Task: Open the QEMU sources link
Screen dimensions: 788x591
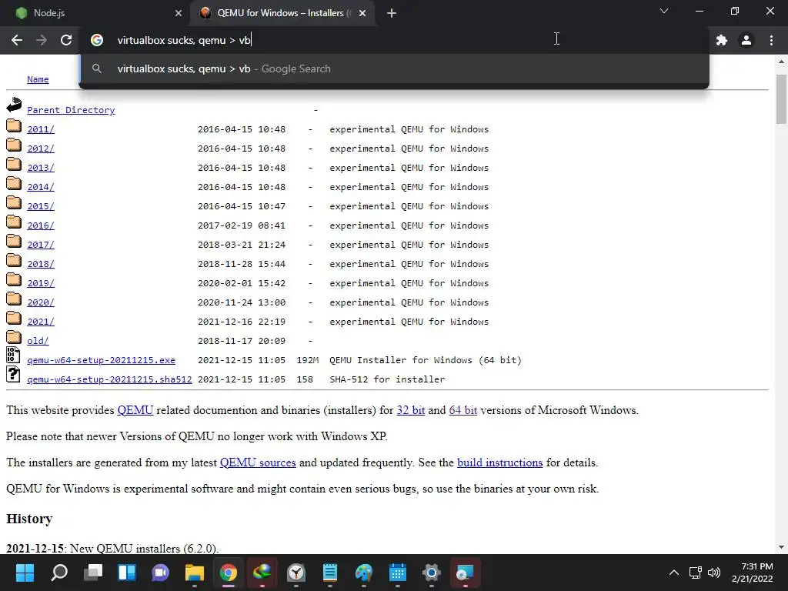Action: [258, 462]
